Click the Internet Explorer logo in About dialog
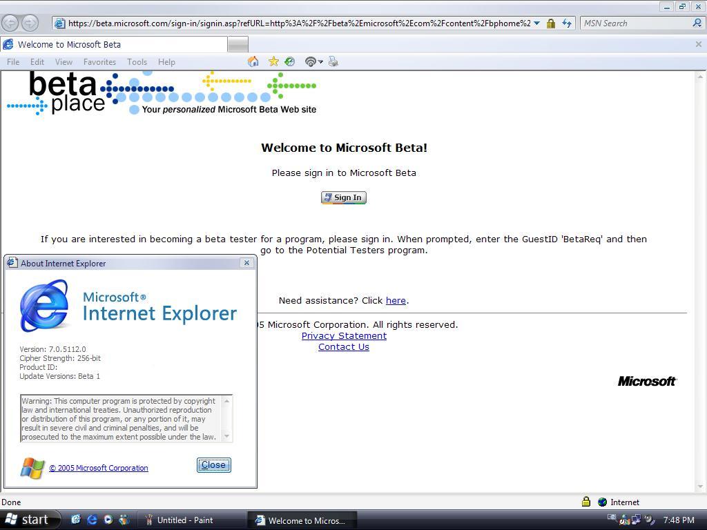Image resolution: width=707 pixels, height=530 pixels. (44, 306)
